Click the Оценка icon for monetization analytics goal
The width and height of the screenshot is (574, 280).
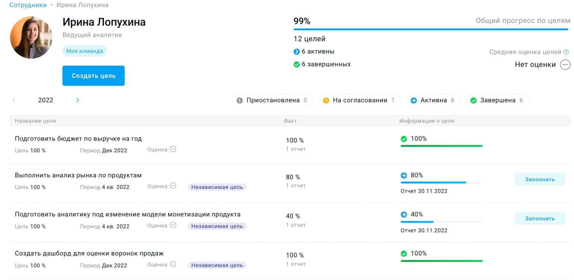(173, 225)
